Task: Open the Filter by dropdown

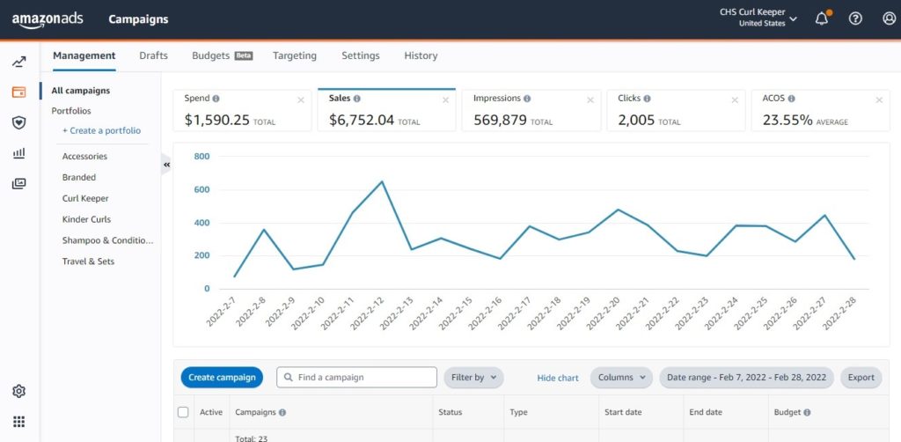Action: point(473,378)
